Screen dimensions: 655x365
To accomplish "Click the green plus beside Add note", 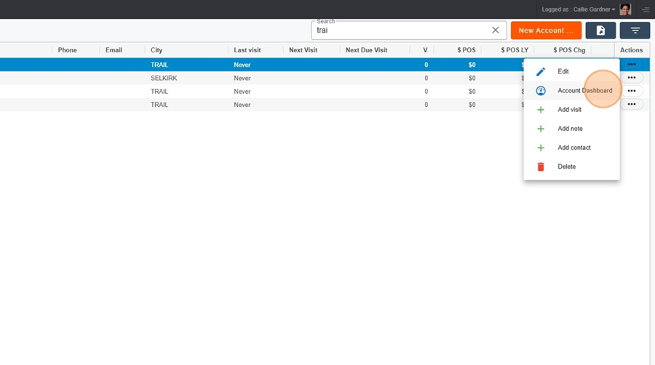I will (x=541, y=129).
